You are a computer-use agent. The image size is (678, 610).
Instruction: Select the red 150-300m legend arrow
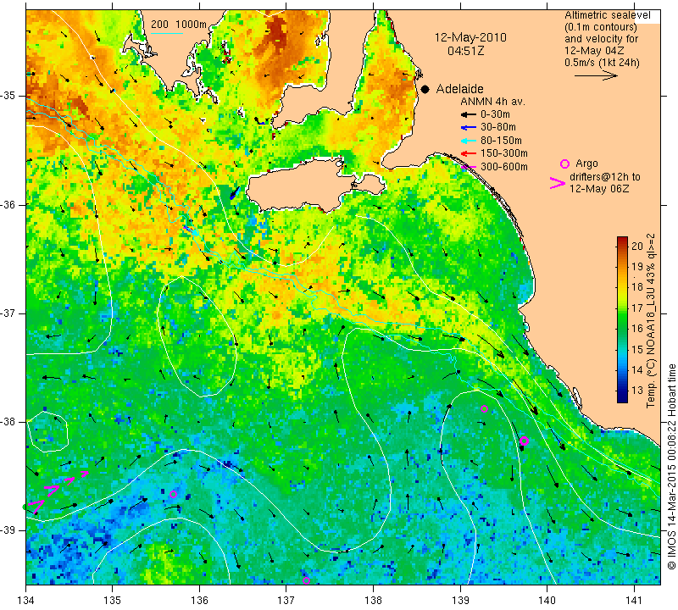click(x=468, y=153)
